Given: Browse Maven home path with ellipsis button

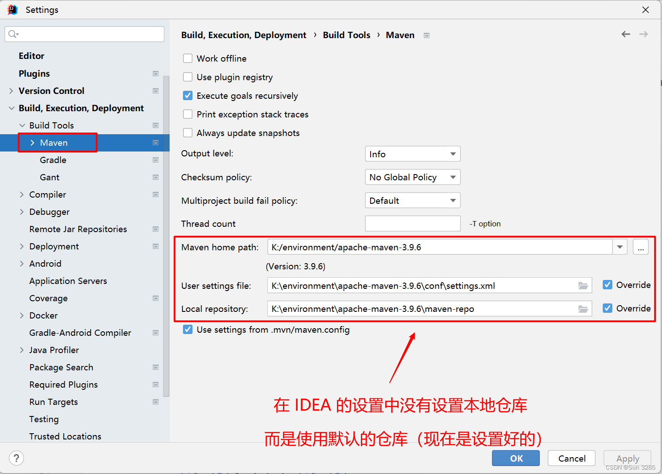Looking at the screenshot, I should coord(641,247).
